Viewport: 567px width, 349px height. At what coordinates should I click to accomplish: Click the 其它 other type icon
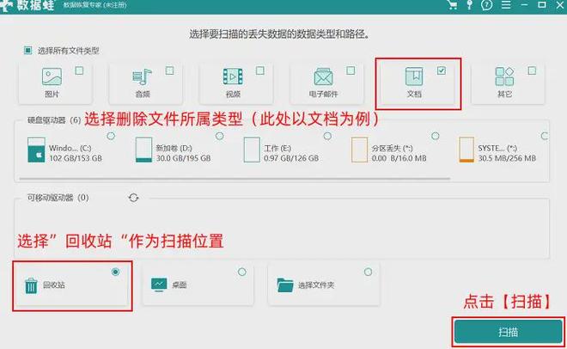(504, 77)
